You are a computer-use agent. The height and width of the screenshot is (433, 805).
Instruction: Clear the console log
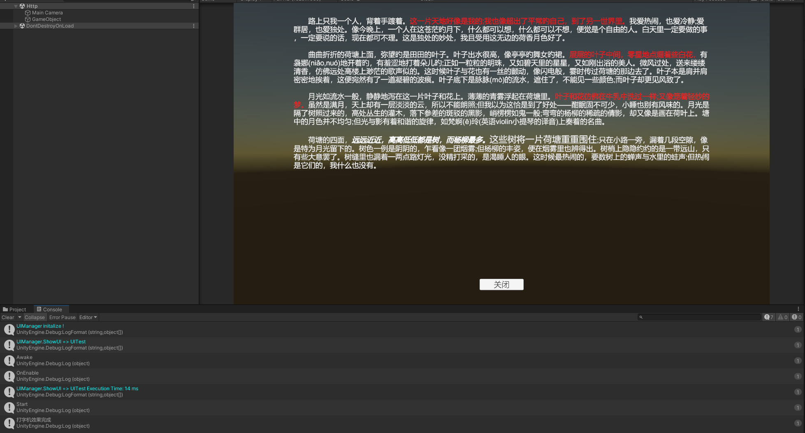tap(8, 317)
